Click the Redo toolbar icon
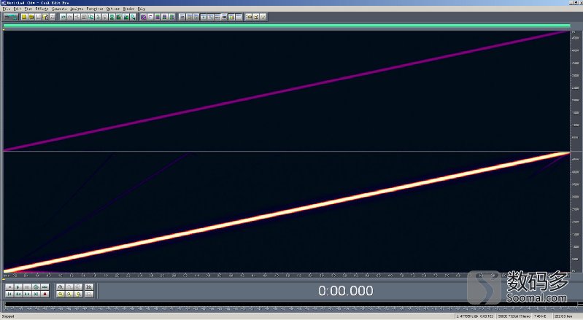Image resolution: width=583 pixels, height=320 pixels. pos(70,17)
